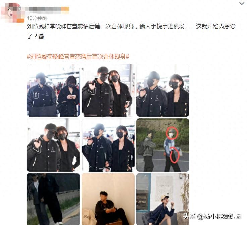Open third top-row photo of masked couple
The image size is (247, 225).
163,90
